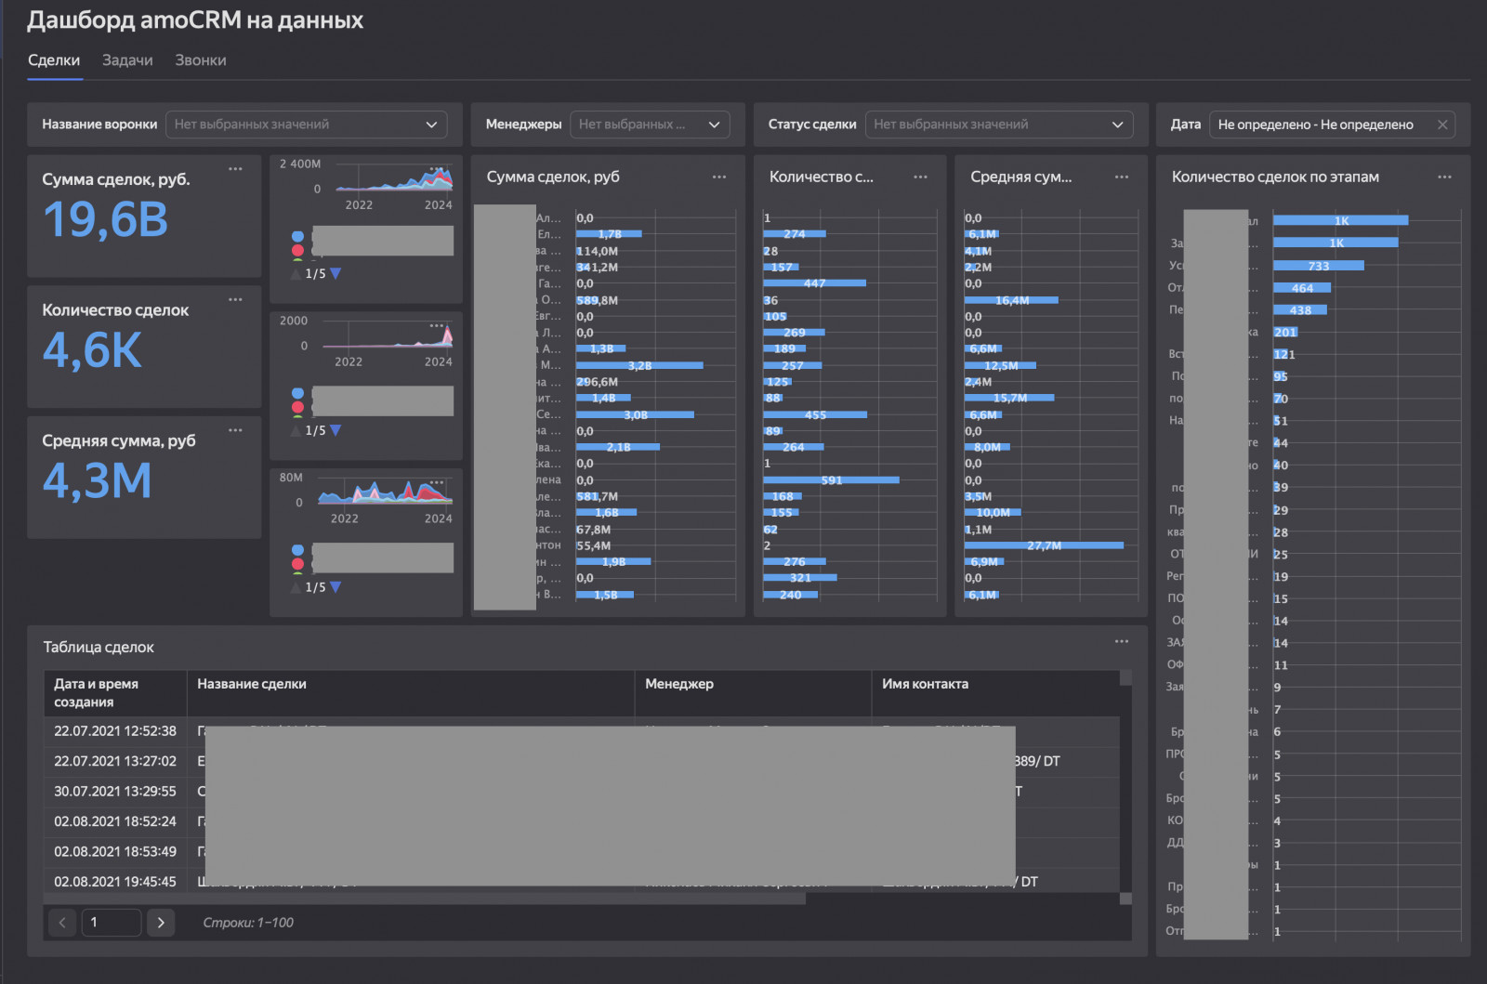Open the Задачи tab

[x=127, y=60]
